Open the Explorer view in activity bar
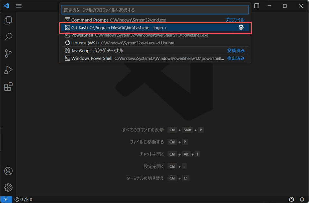 (8, 20)
